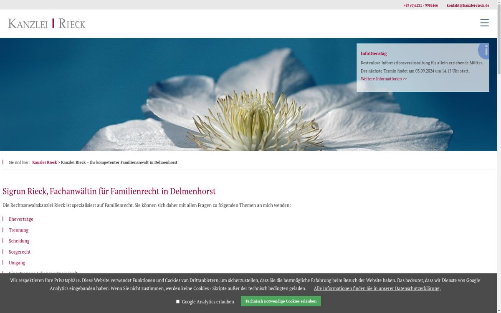Screen dimensions: 501x313
Task: Open the Trennung topic
Action: 19,230
